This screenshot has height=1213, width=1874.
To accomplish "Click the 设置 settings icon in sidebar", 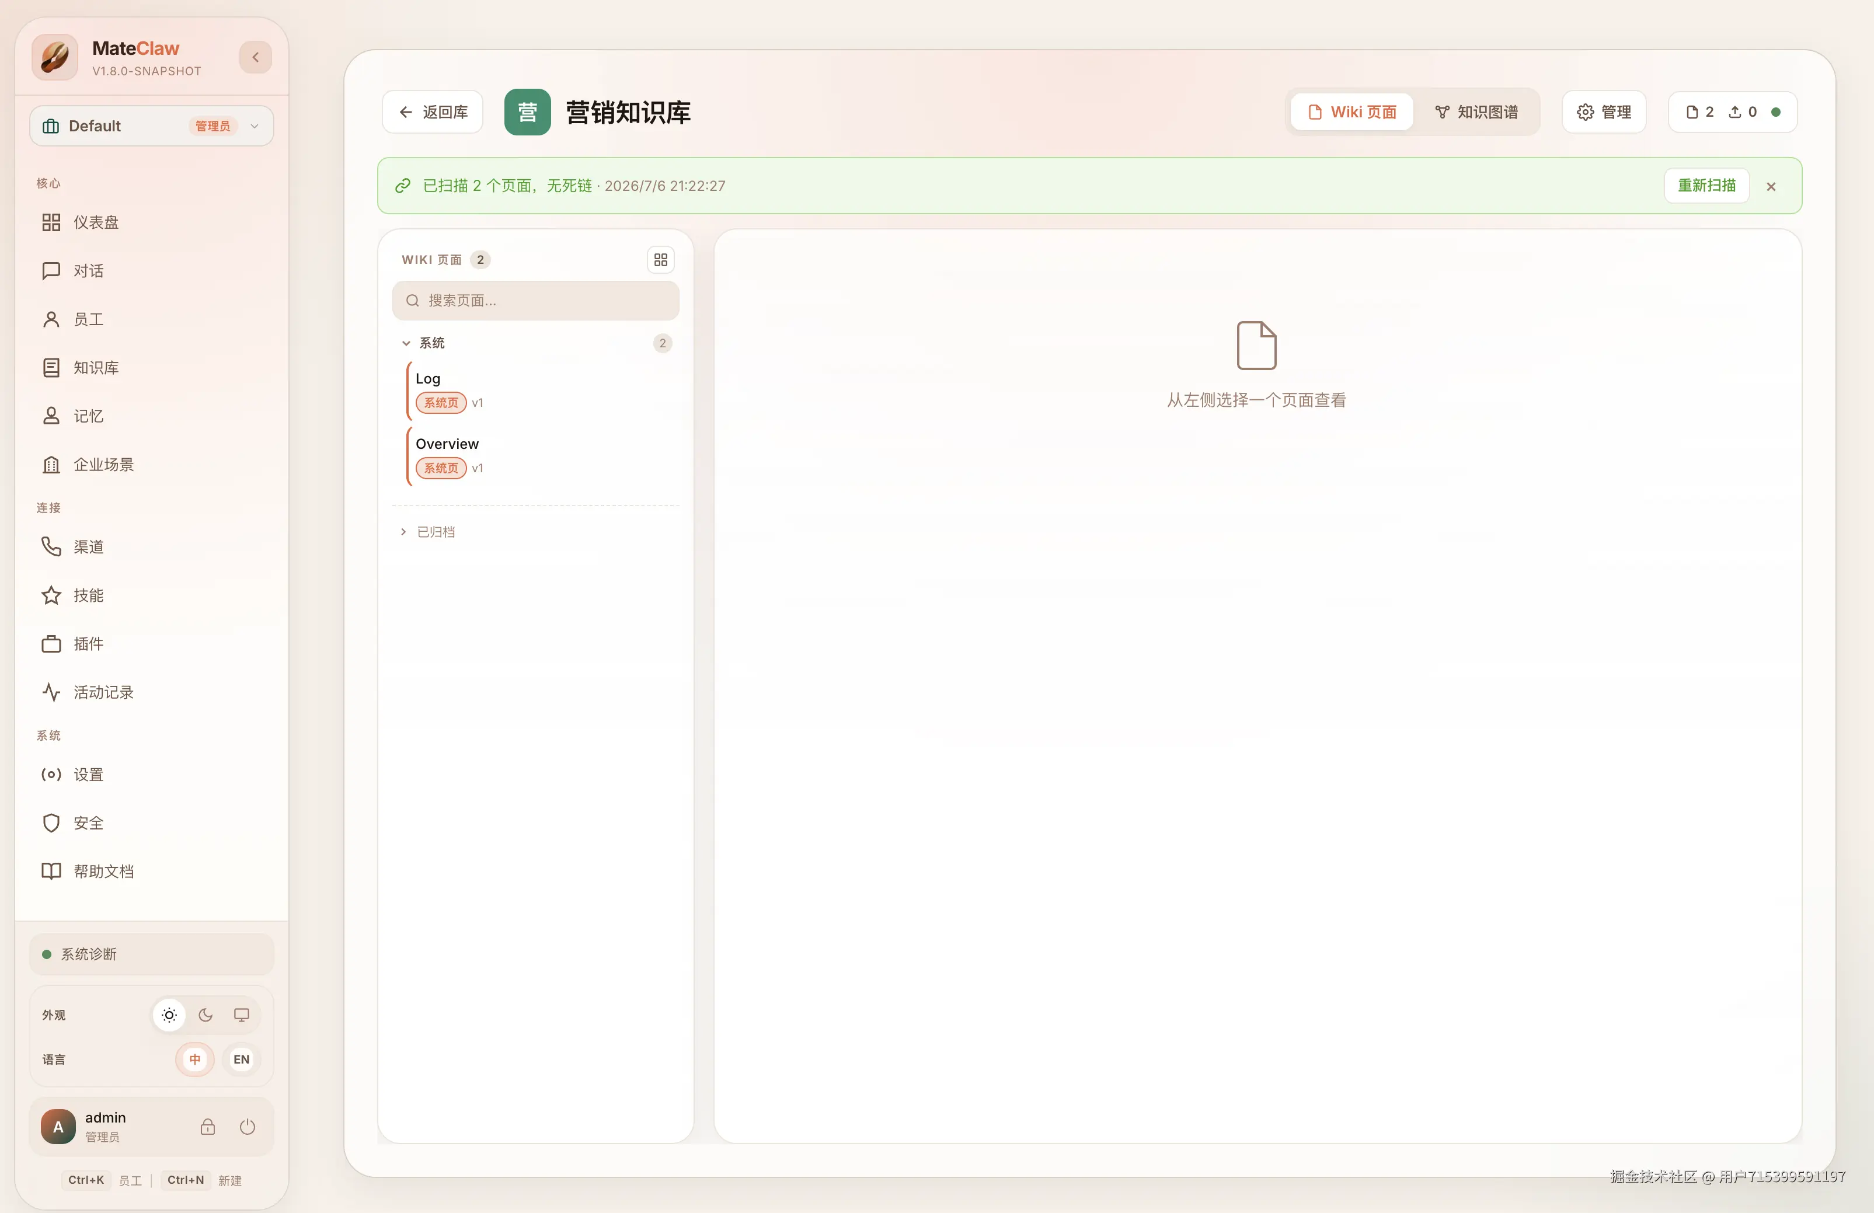I will pyautogui.click(x=51, y=775).
